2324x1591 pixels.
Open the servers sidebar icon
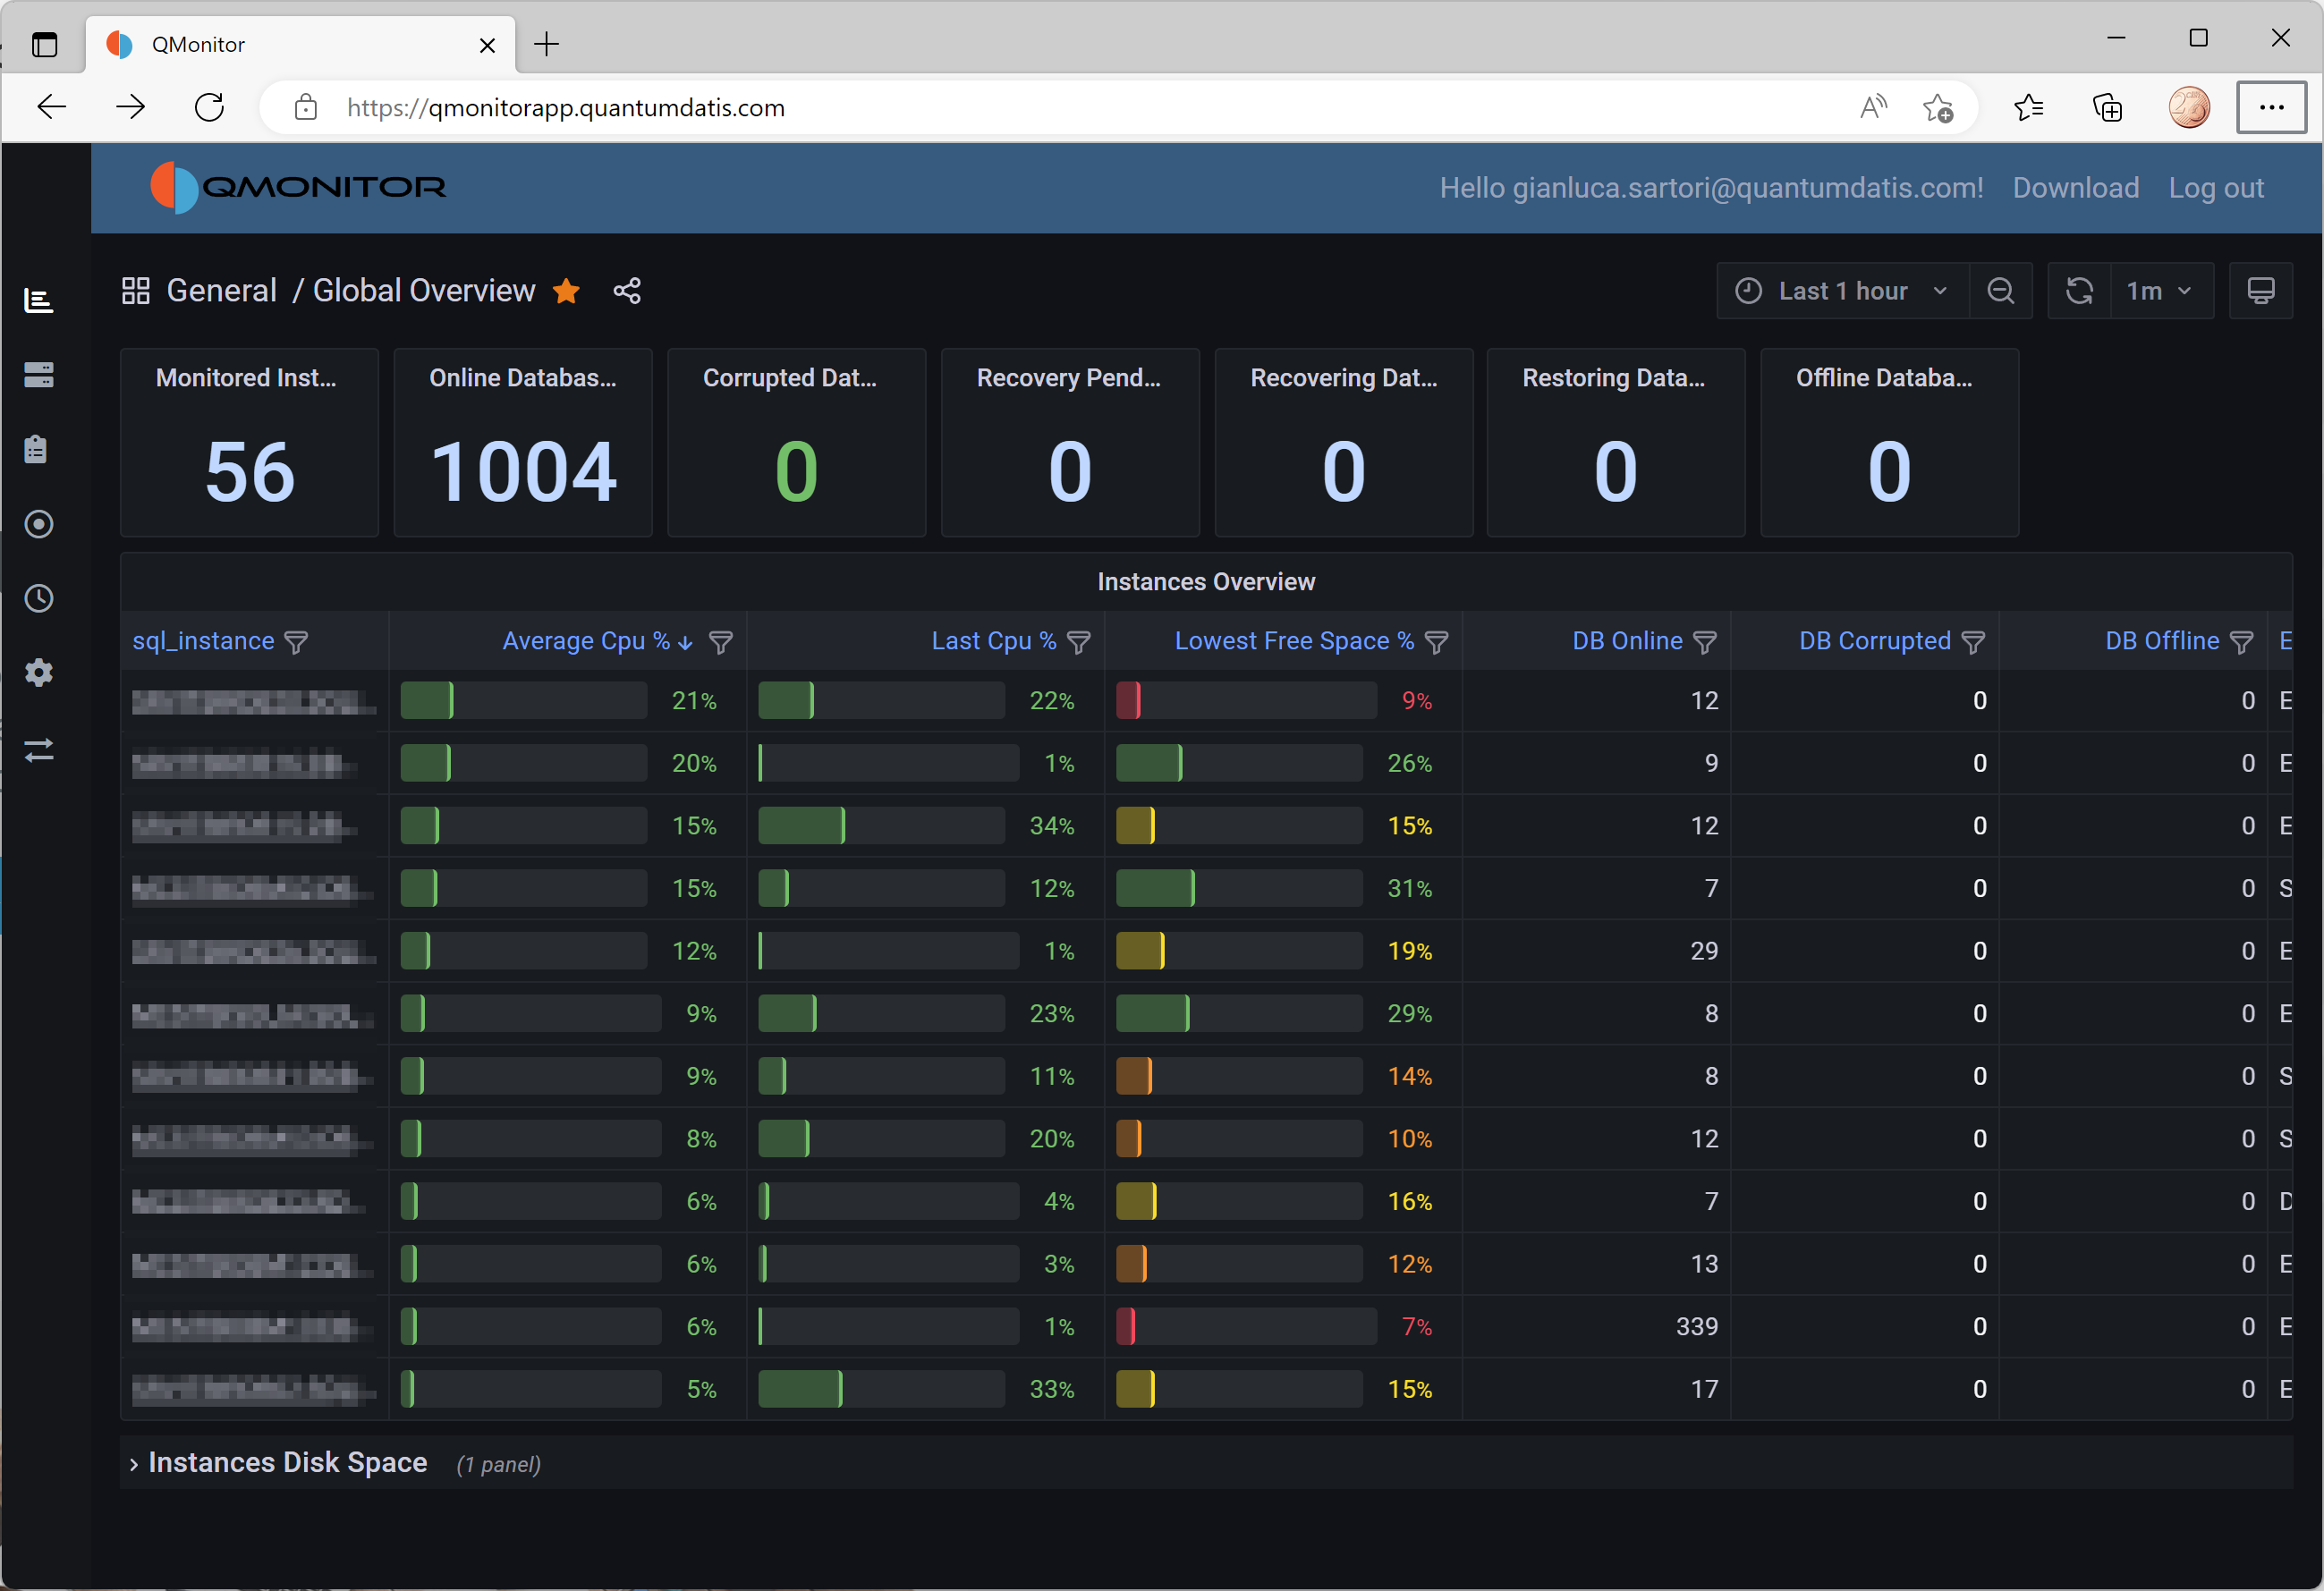[39, 375]
